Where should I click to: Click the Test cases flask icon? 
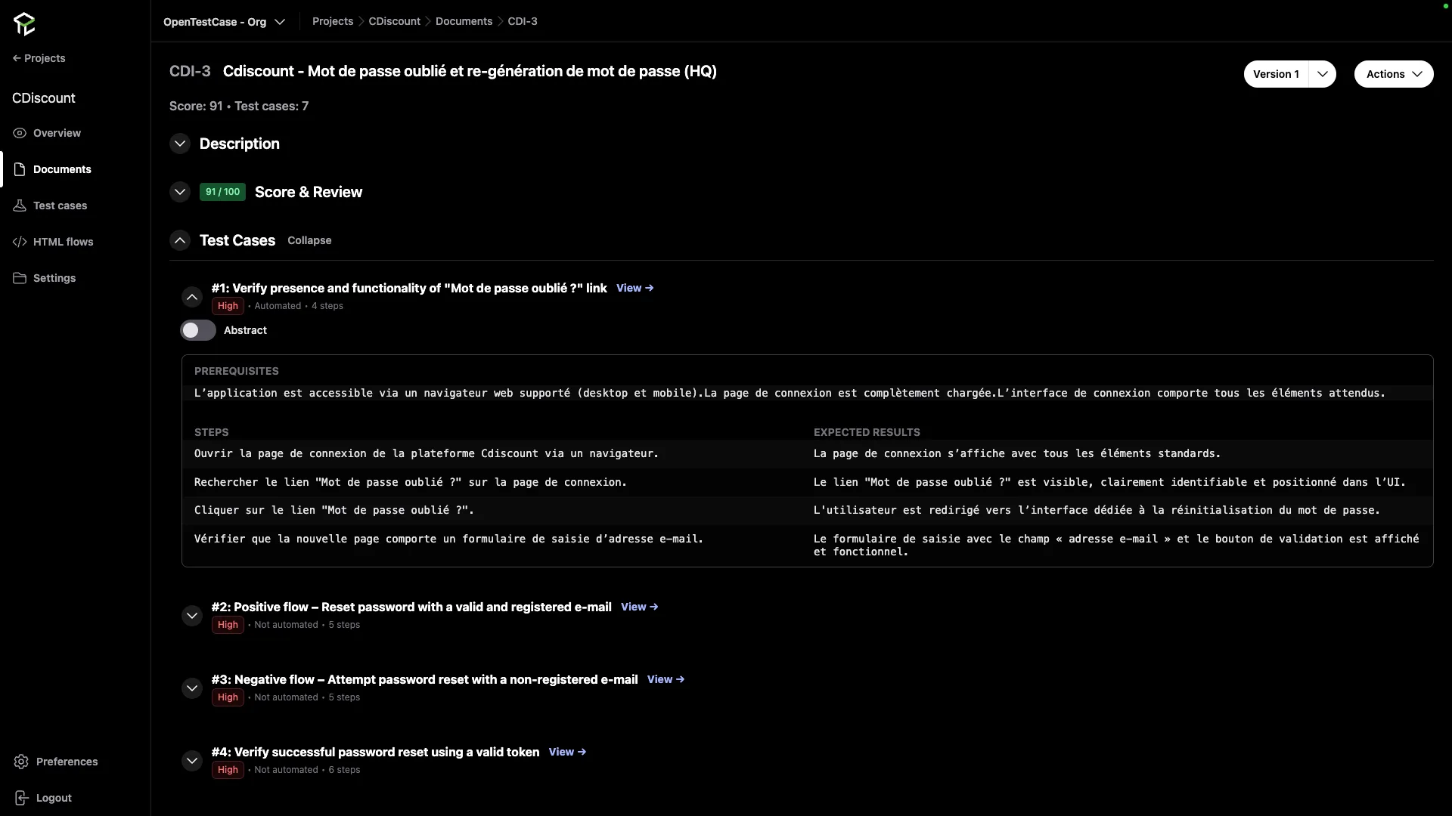[x=20, y=206]
